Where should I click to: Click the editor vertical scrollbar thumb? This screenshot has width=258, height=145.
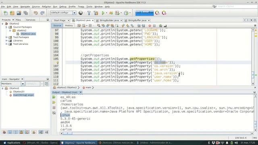click(253, 75)
